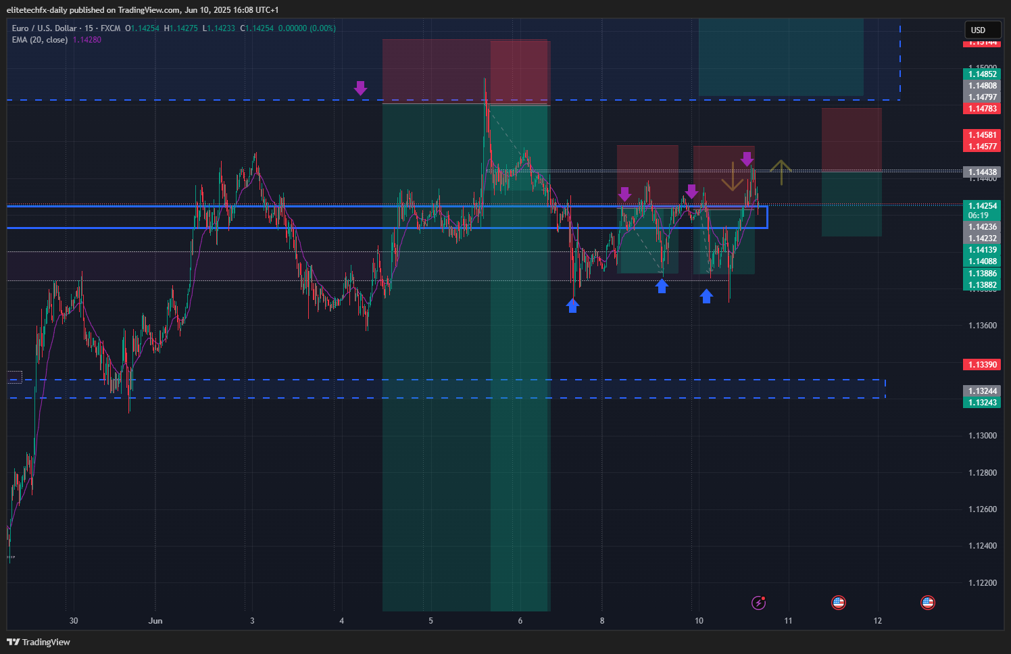Select the red 1.13390 price label
This screenshot has width=1011, height=654.
pos(982,365)
